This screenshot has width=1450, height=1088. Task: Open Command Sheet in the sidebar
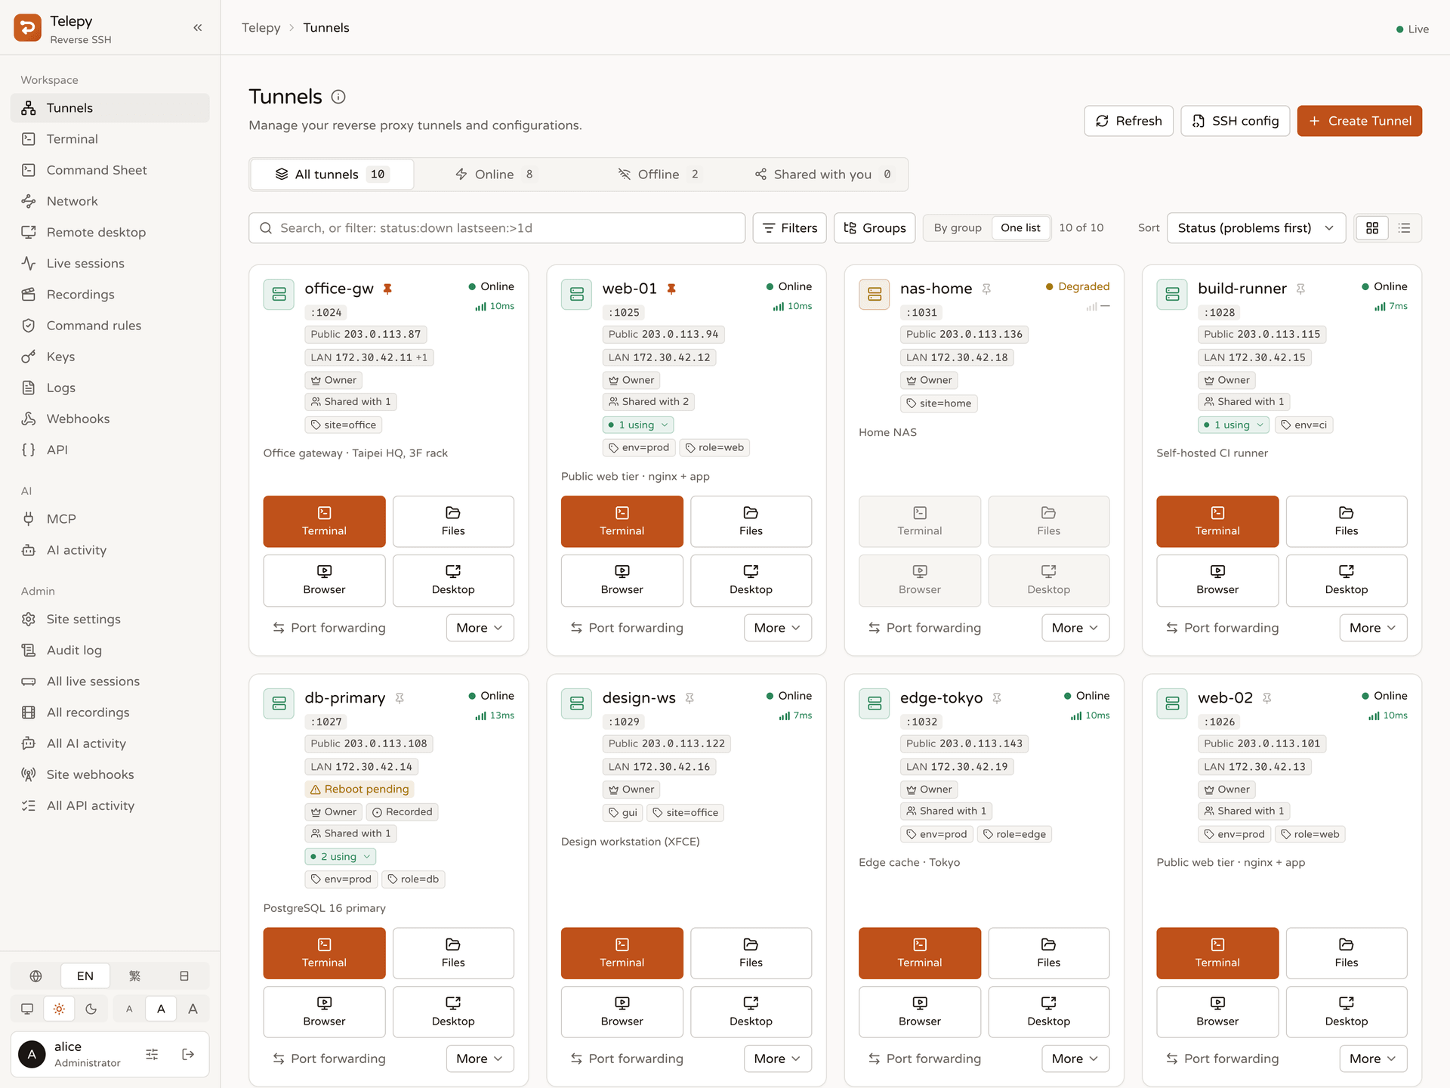coord(110,170)
